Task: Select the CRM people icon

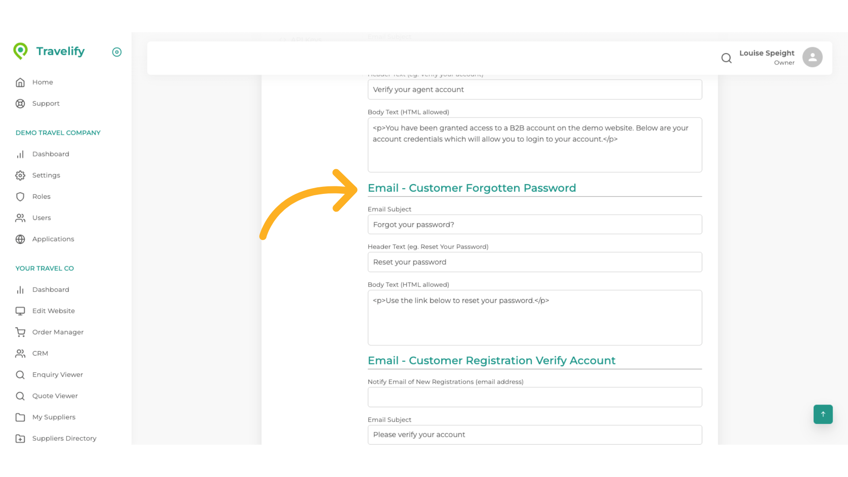Action: tap(20, 353)
